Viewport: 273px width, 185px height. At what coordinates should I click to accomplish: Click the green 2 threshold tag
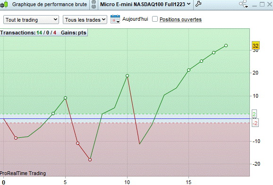pyautogui.click(x=254, y=114)
